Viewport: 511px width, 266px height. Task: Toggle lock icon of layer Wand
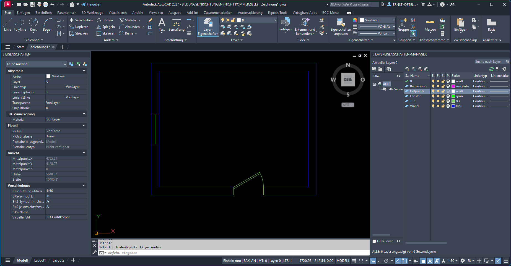pyautogui.click(x=443, y=106)
